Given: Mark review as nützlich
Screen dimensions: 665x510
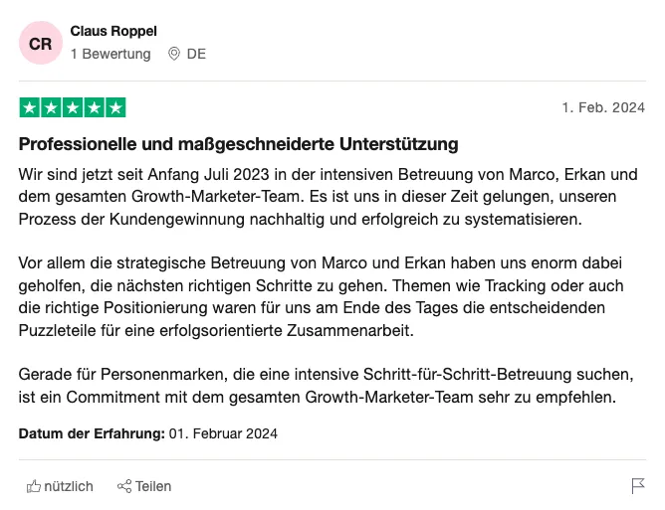Looking at the screenshot, I should pyautogui.click(x=60, y=486).
